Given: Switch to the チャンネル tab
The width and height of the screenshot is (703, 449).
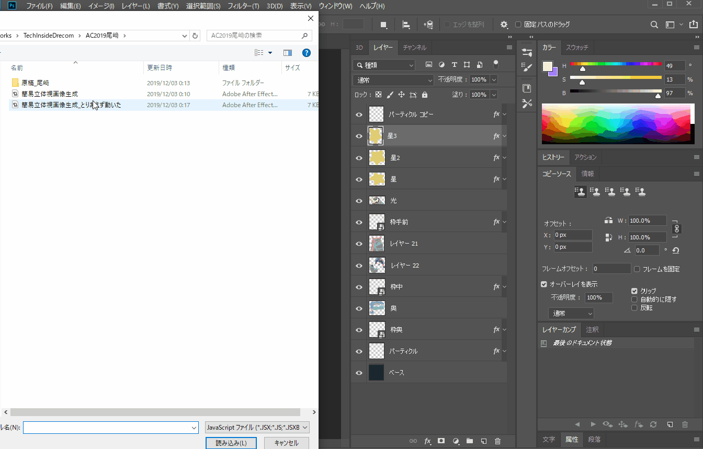Looking at the screenshot, I should point(414,48).
